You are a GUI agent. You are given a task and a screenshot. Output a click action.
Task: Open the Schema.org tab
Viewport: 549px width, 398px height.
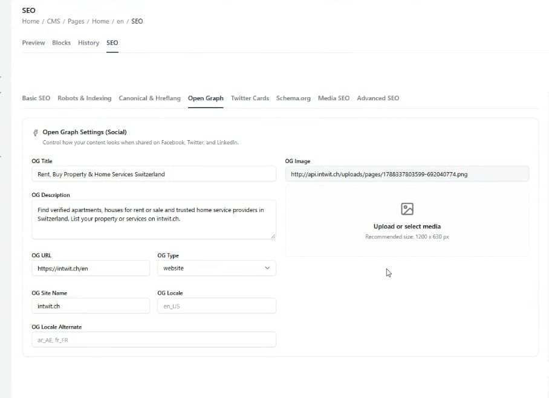[293, 98]
